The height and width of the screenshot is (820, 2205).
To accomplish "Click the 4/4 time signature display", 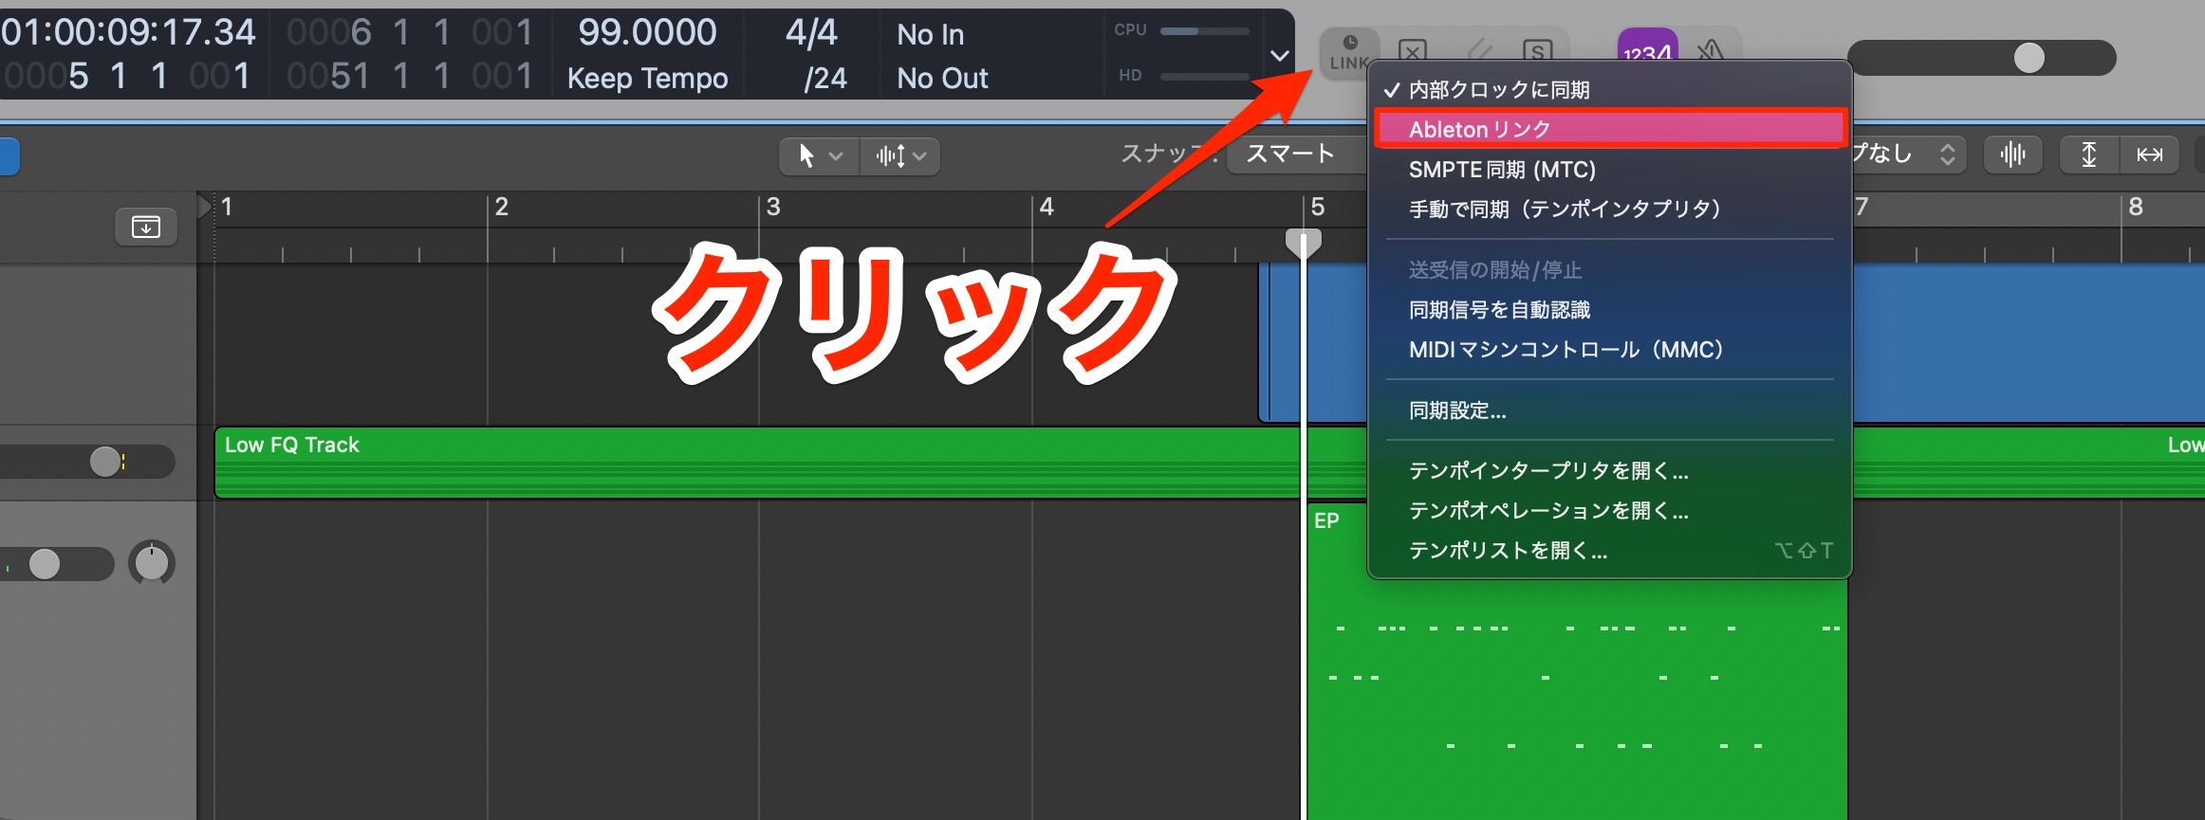I will 811,32.
